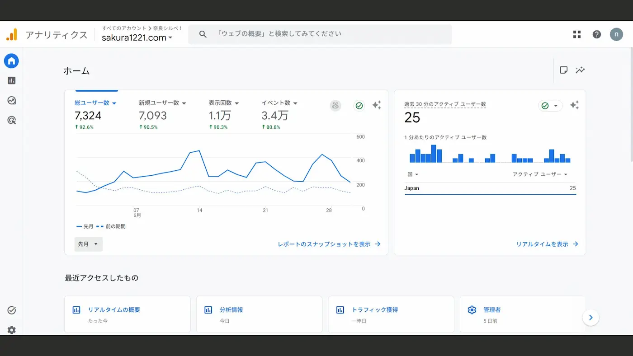This screenshot has height=356, width=633.
Task: Click the sparkle icon in realtime card
Action: tap(574, 105)
